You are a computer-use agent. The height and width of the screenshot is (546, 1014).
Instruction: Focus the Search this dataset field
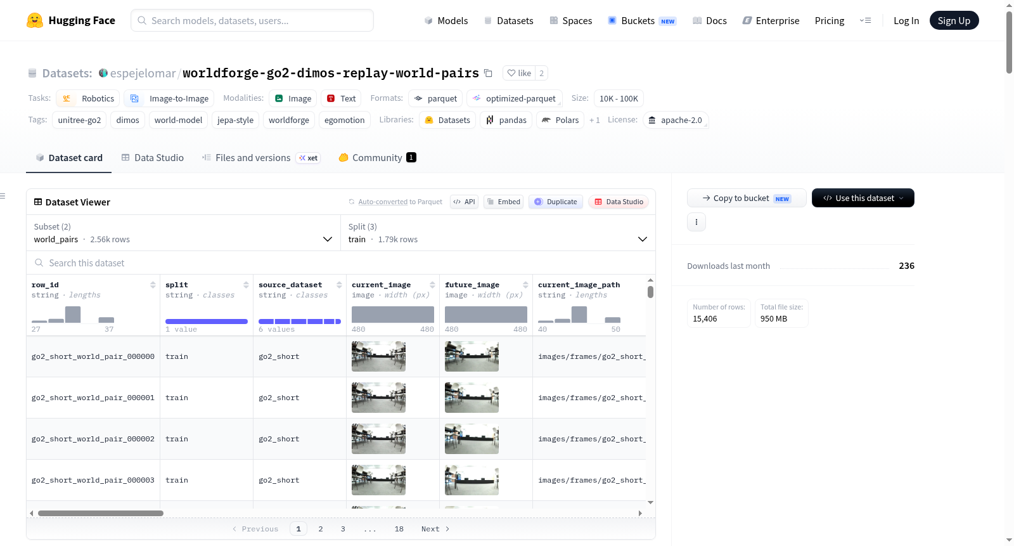coord(341,263)
